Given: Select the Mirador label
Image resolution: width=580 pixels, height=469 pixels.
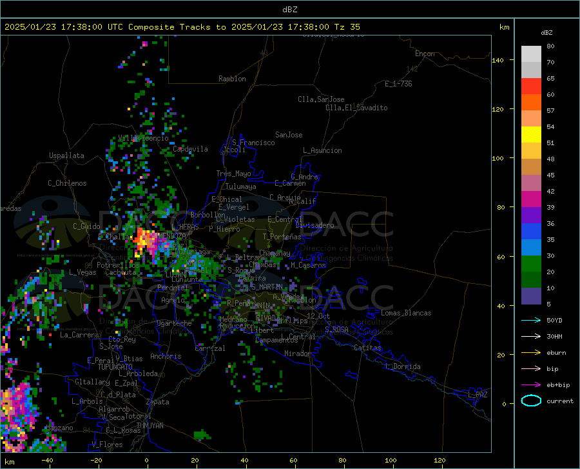Looking at the screenshot, I should coord(297,354).
